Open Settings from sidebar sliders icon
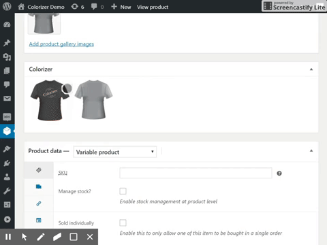The height and width of the screenshot is (245, 327). click(x=7, y=205)
